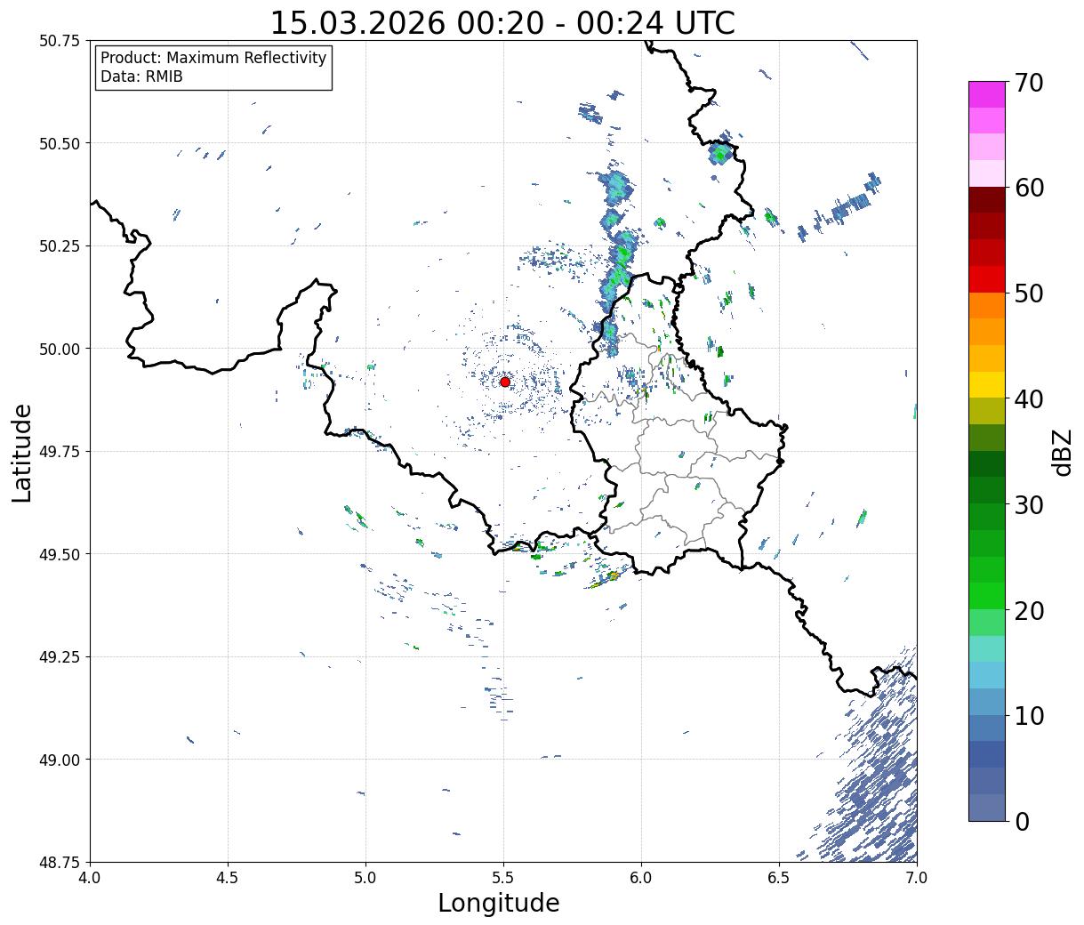The height and width of the screenshot is (925, 1084).
Task: Pick the top magenta colorbar swatch
Action: coord(986,94)
